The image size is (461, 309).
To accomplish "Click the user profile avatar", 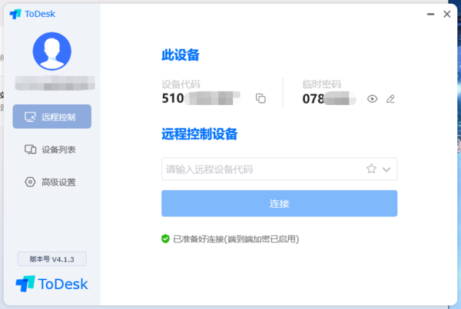I will [x=51, y=51].
